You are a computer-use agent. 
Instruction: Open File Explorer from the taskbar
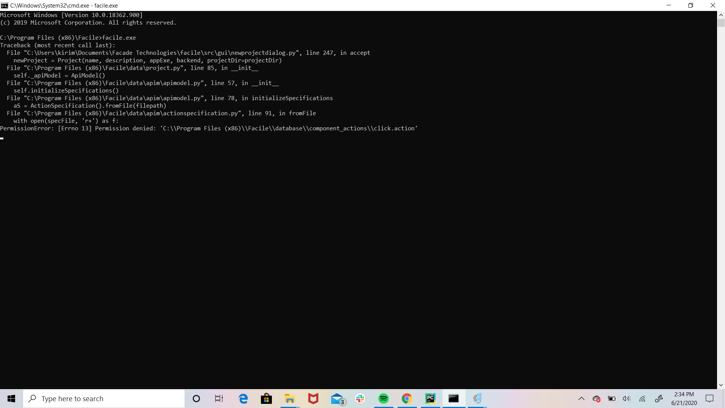click(x=290, y=399)
